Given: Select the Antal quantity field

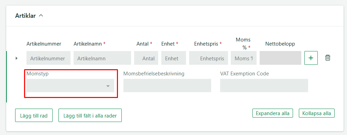Looking at the screenshot, I should pos(146,58).
